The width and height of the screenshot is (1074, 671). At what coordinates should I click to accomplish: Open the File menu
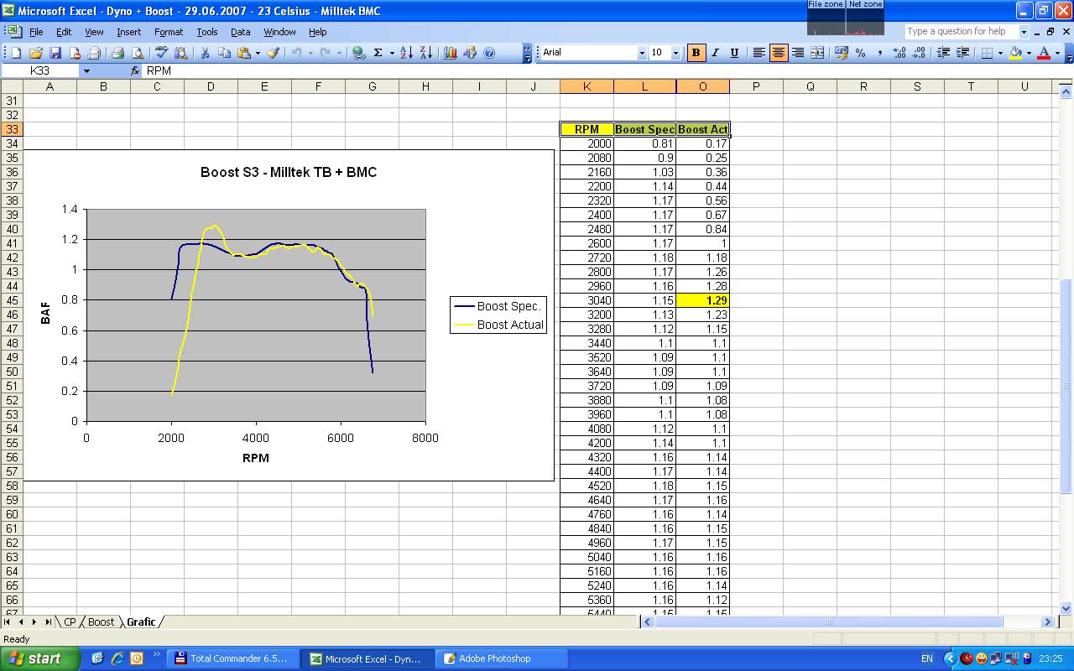click(x=36, y=32)
